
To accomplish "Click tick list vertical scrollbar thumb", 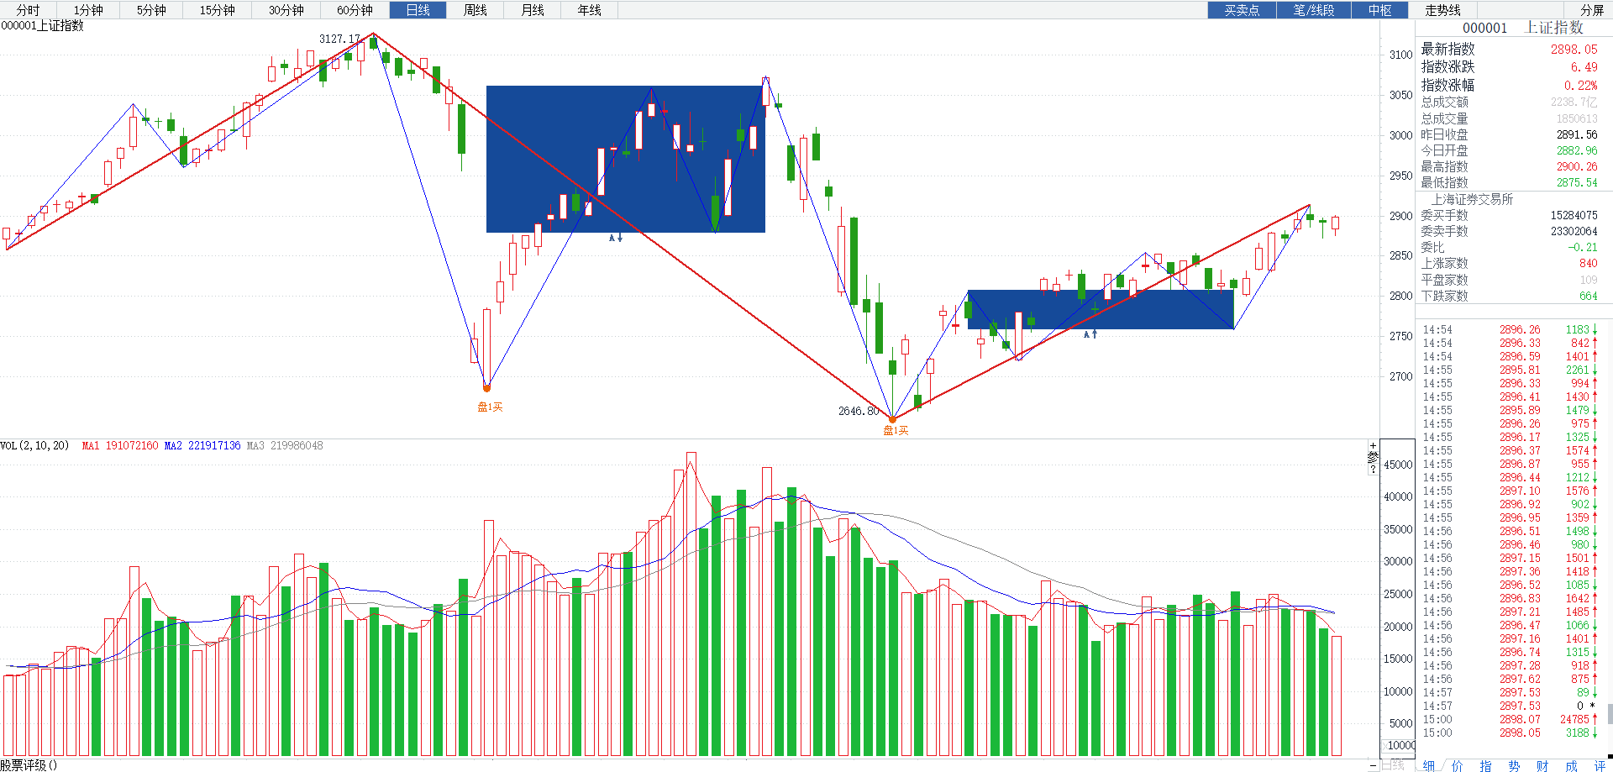I will click(1610, 713).
